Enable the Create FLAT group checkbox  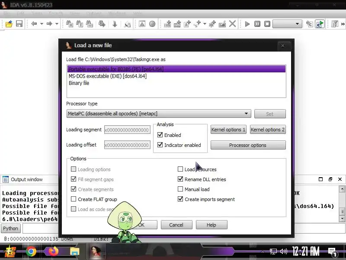pyautogui.click(x=74, y=199)
